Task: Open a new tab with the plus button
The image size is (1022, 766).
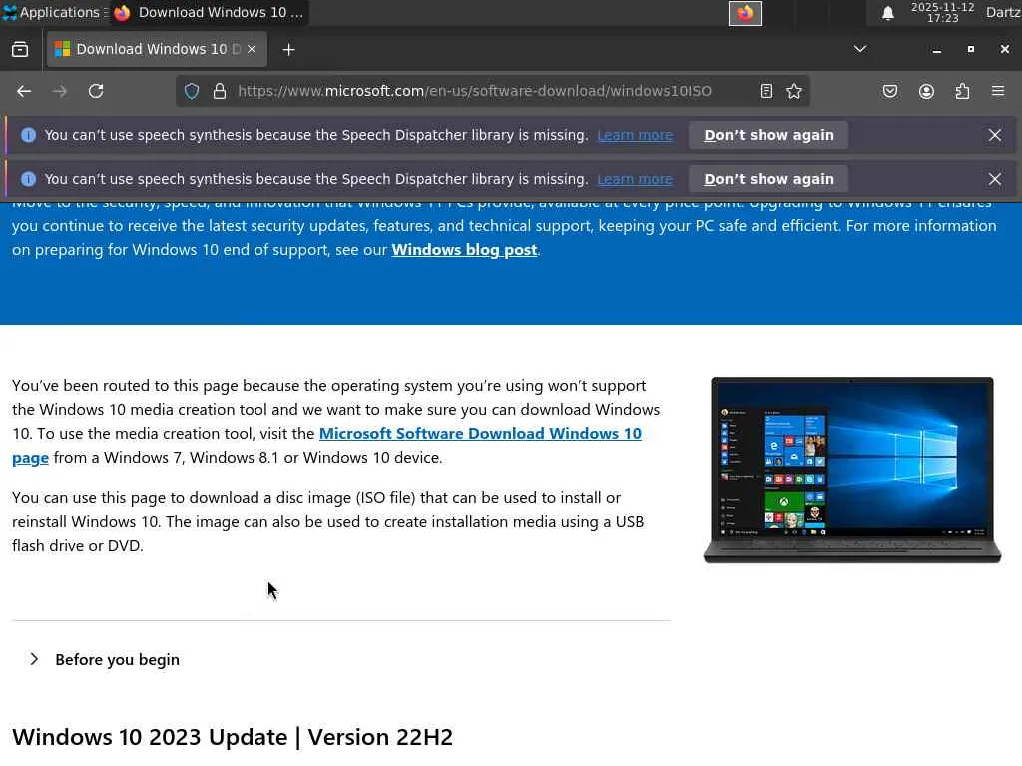Action: click(x=288, y=50)
